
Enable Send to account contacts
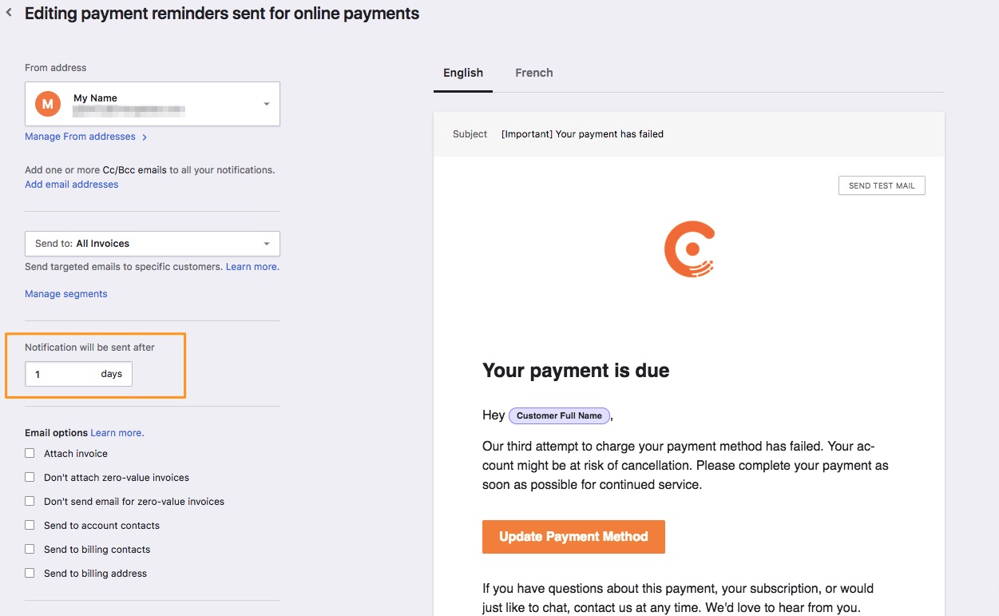pyautogui.click(x=30, y=525)
